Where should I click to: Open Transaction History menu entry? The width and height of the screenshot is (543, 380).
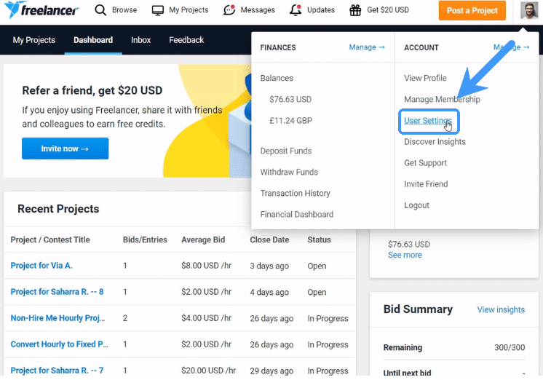pos(295,193)
